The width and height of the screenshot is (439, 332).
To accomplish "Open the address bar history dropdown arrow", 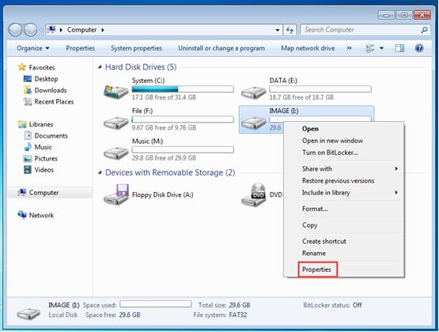I will coord(277,30).
